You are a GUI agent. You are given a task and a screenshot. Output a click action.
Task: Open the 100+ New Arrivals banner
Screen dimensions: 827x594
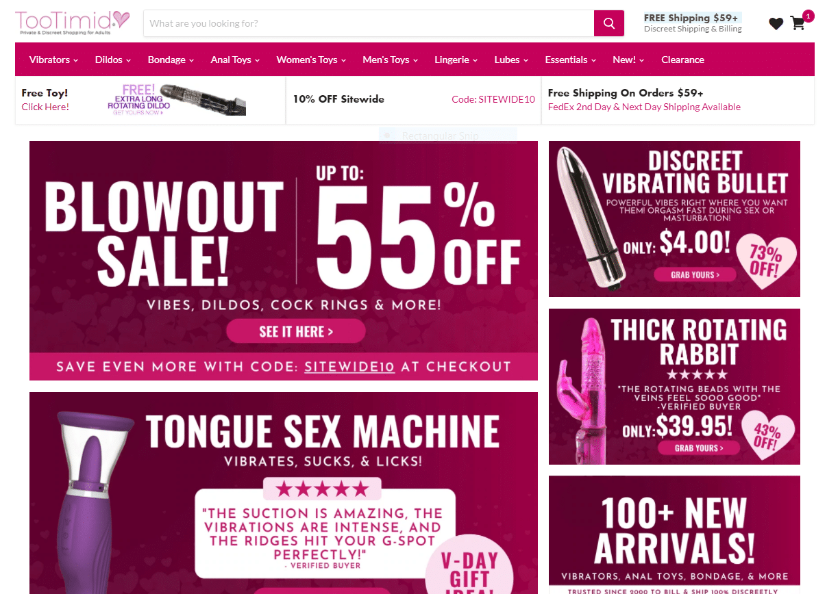tap(674, 534)
